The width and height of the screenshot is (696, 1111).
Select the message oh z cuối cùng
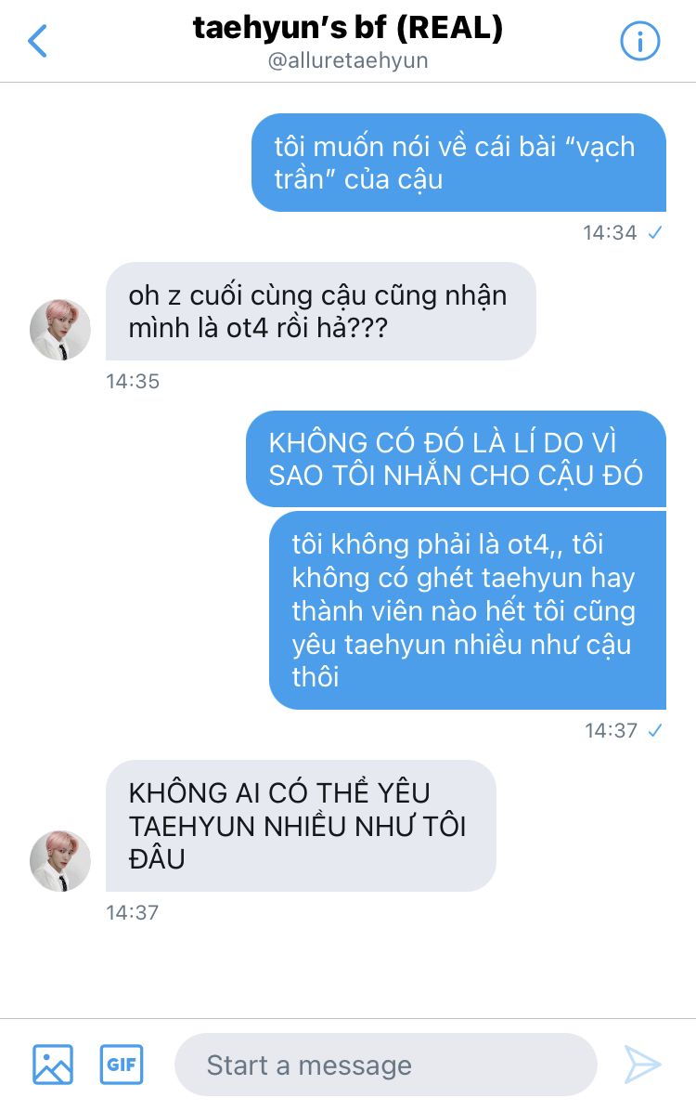(x=321, y=311)
